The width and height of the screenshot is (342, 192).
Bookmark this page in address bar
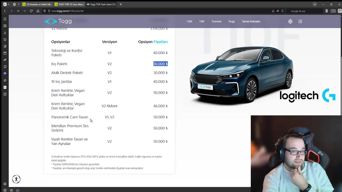(x=282, y=11)
